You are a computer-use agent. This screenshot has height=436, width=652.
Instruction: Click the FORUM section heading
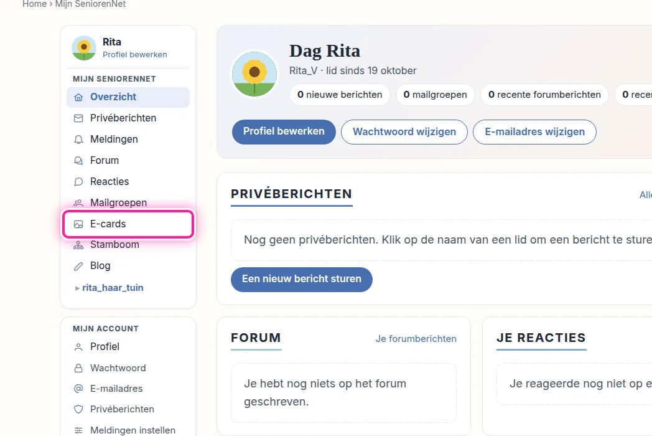tap(256, 338)
